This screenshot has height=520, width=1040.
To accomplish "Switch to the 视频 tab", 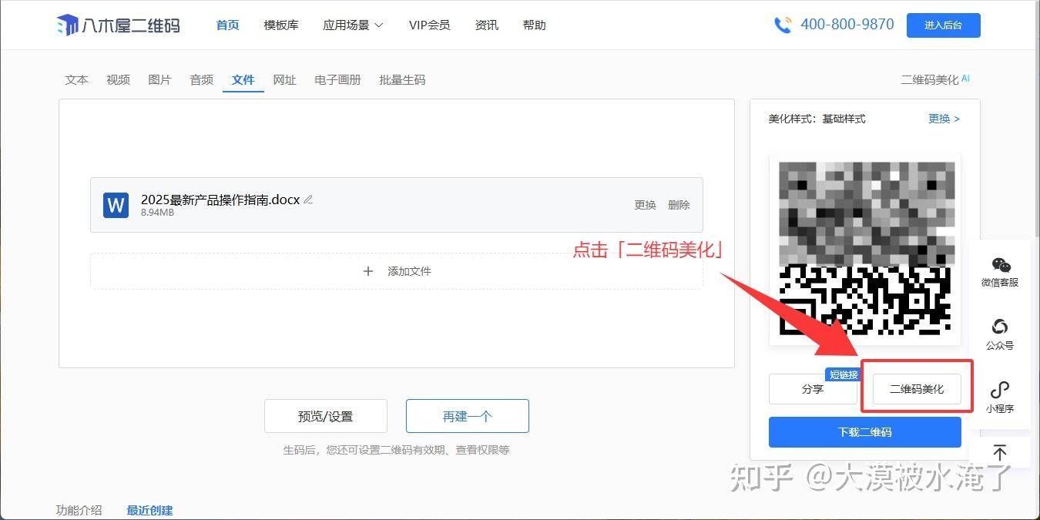I will click(x=119, y=80).
